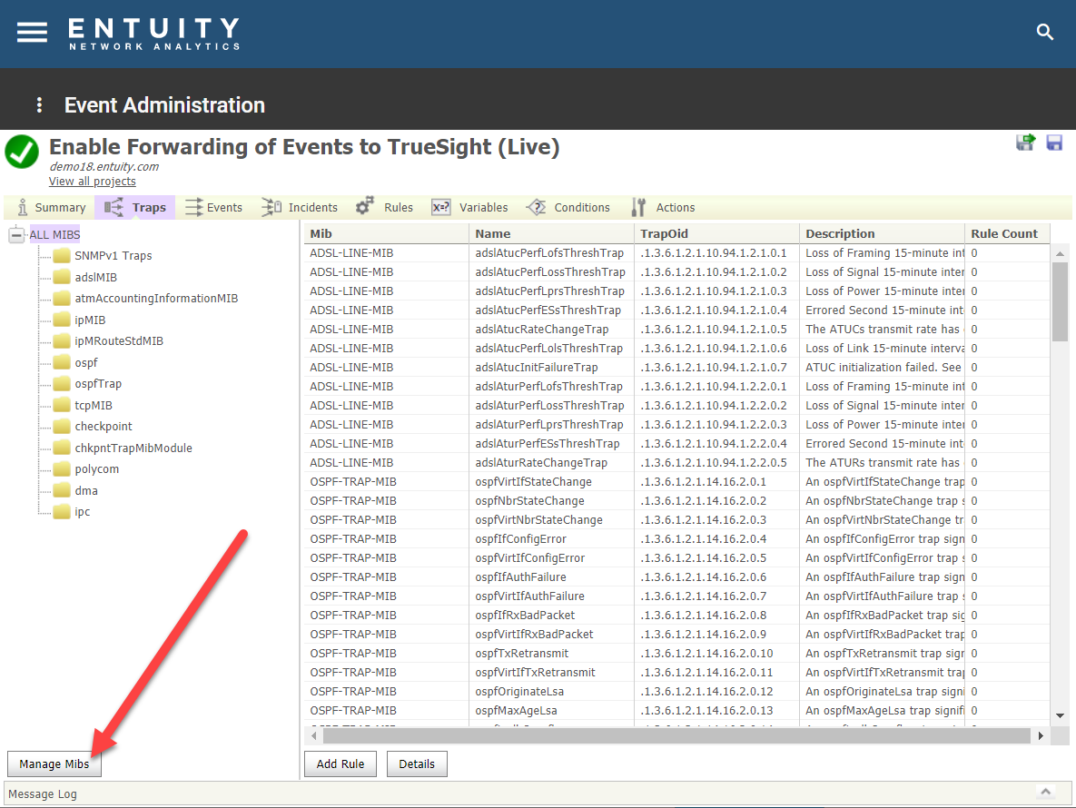Click the ipMIB folder icon
This screenshot has width=1076, height=808.
63,320
